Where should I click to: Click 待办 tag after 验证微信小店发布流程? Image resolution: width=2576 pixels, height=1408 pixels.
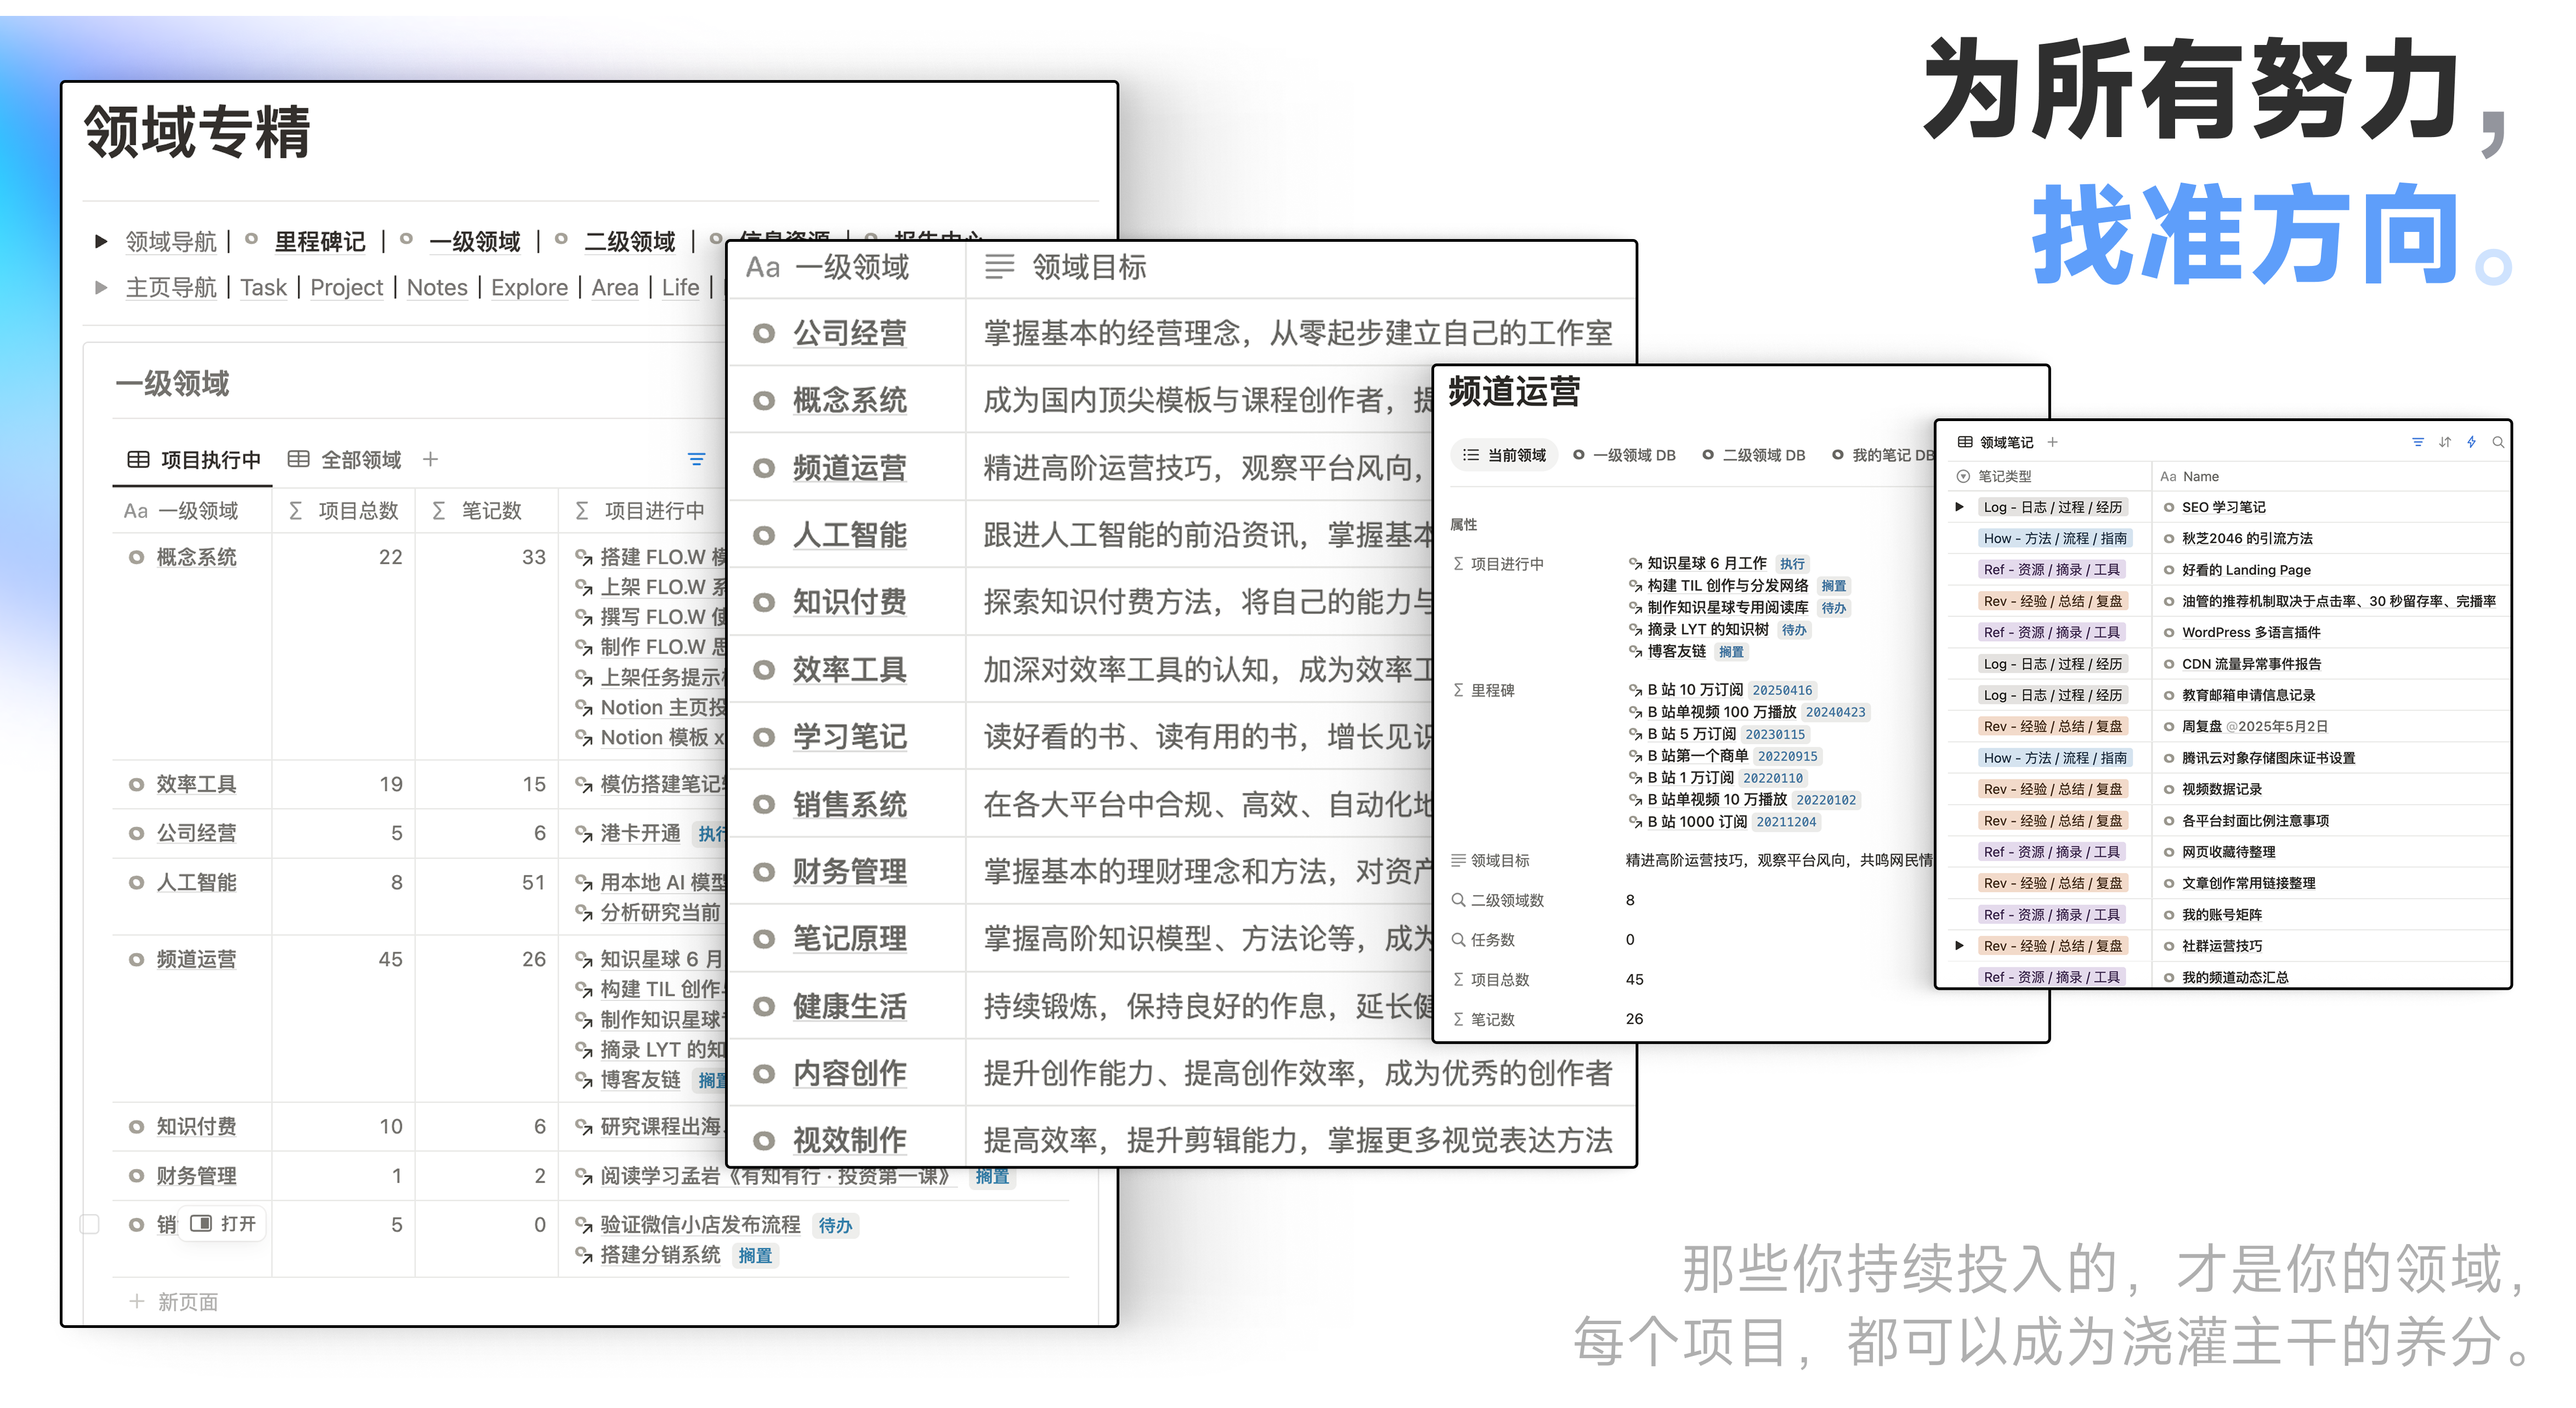pyautogui.click(x=835, y=1225)
